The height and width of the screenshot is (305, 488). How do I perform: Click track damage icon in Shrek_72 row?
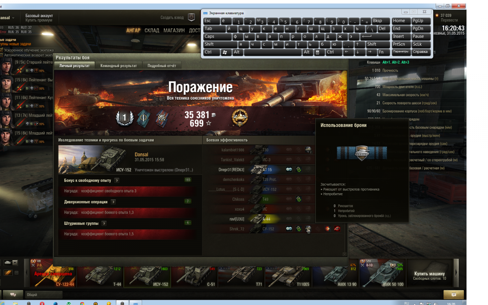click(298, 229)
